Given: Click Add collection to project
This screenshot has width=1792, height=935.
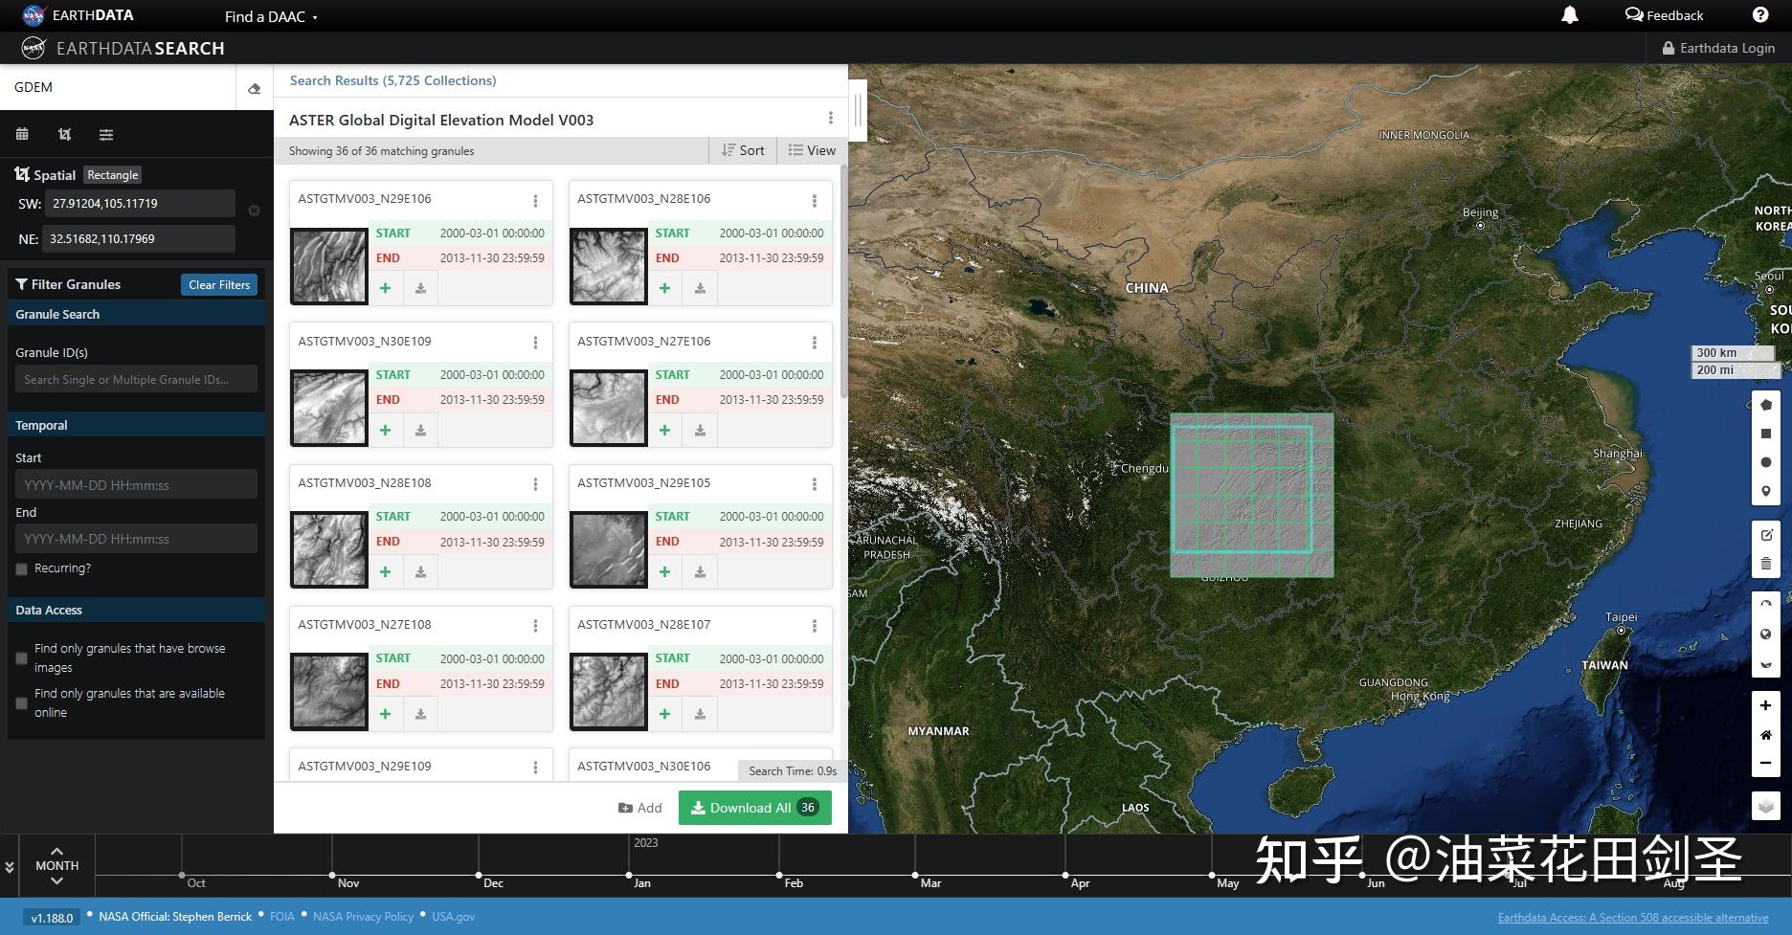Looking at the screenshot, I should pos(640,808).
